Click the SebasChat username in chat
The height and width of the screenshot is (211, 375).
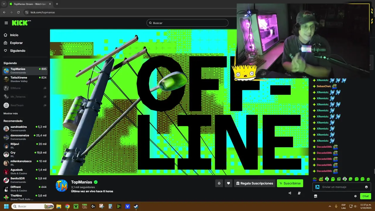pos(323,86)
